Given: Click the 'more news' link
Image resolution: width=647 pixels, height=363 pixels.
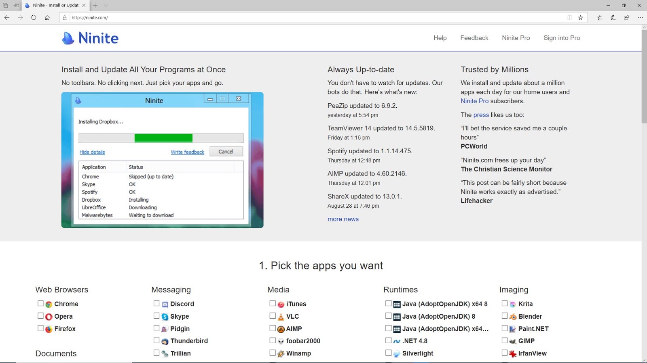Looking at the screenshot, I should (343, 219).
